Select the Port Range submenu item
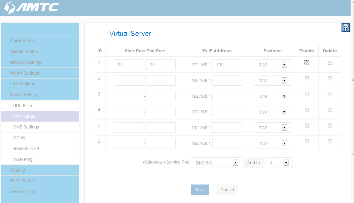This screenshot has width=354, height=203. coord(40,116)
